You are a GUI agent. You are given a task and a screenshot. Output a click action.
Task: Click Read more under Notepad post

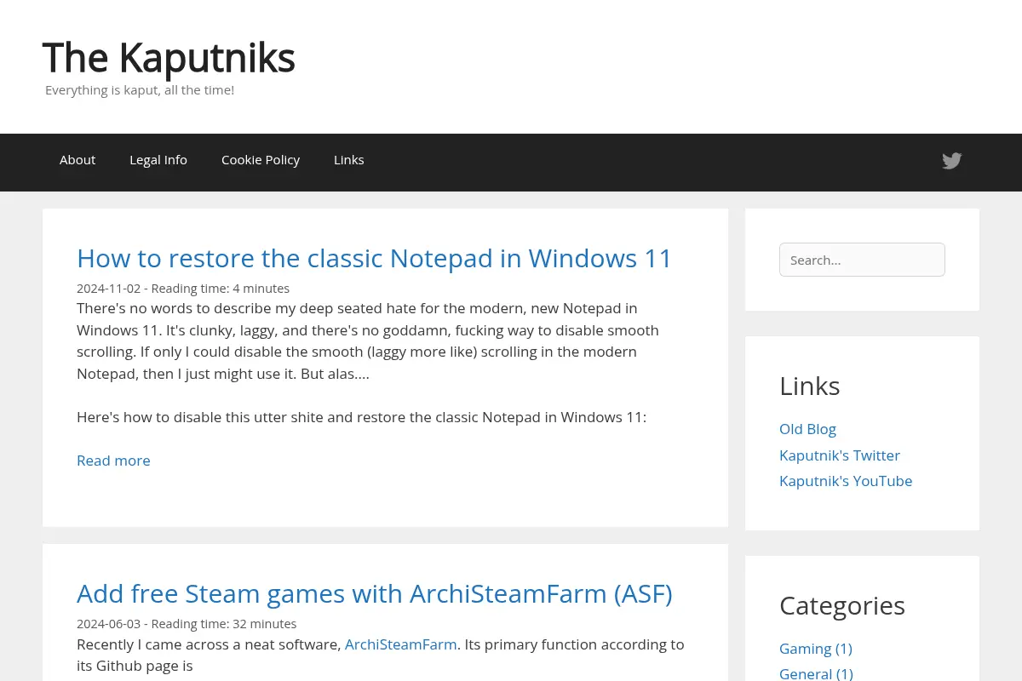tap(113, 461)
